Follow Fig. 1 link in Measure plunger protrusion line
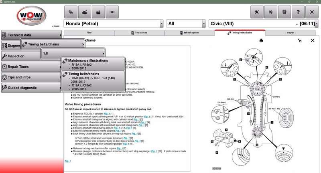This screenshot has width=321, height=173. coord(154,151)
